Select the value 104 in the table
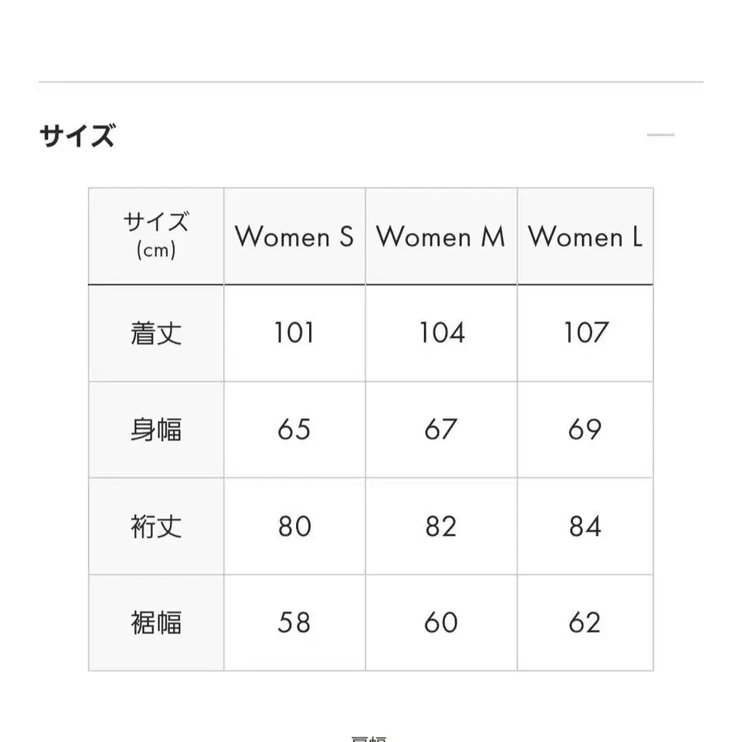The width and height of the screenshot is (742, 742). pos(439,334)
